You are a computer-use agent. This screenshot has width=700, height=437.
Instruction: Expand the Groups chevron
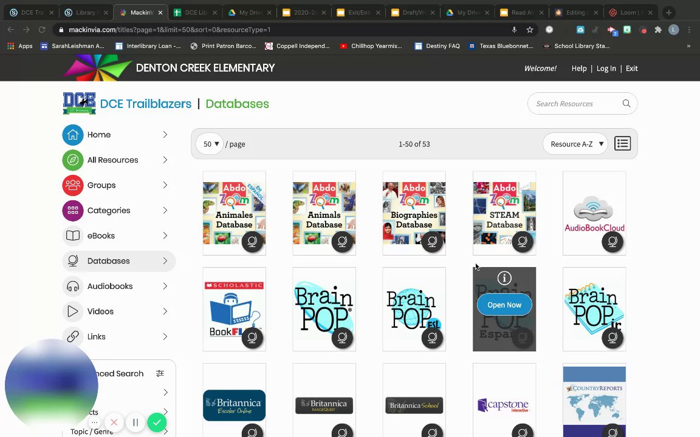[165, 185]
